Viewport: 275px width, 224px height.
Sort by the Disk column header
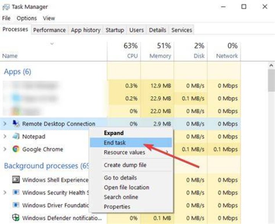click(x=191, y=51)
